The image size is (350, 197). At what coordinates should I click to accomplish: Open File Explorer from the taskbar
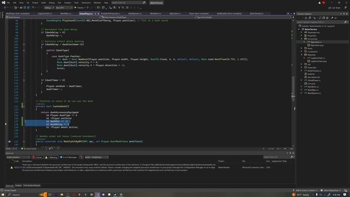(62, 195)
